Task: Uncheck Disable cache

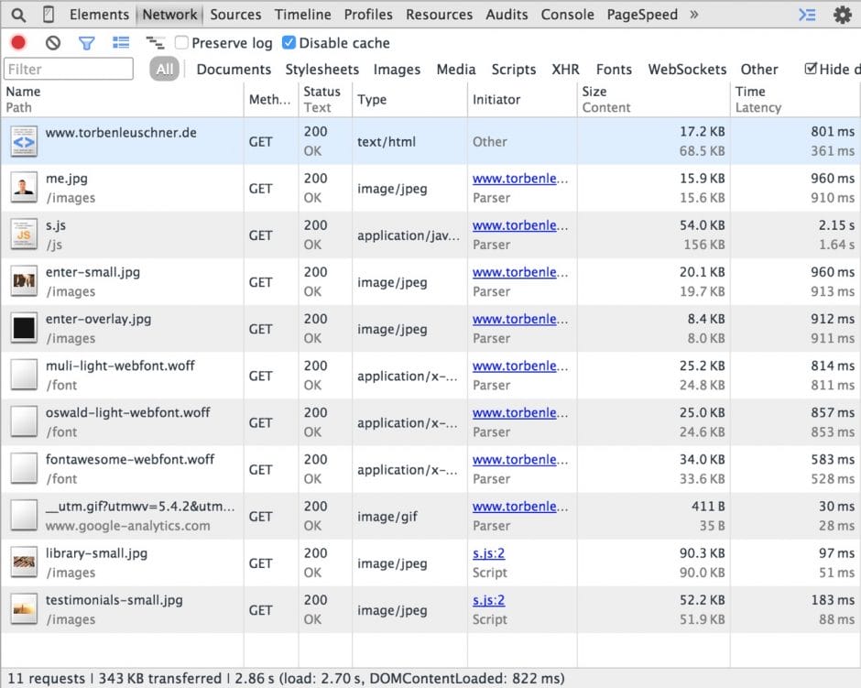Action: pos(289,42)
